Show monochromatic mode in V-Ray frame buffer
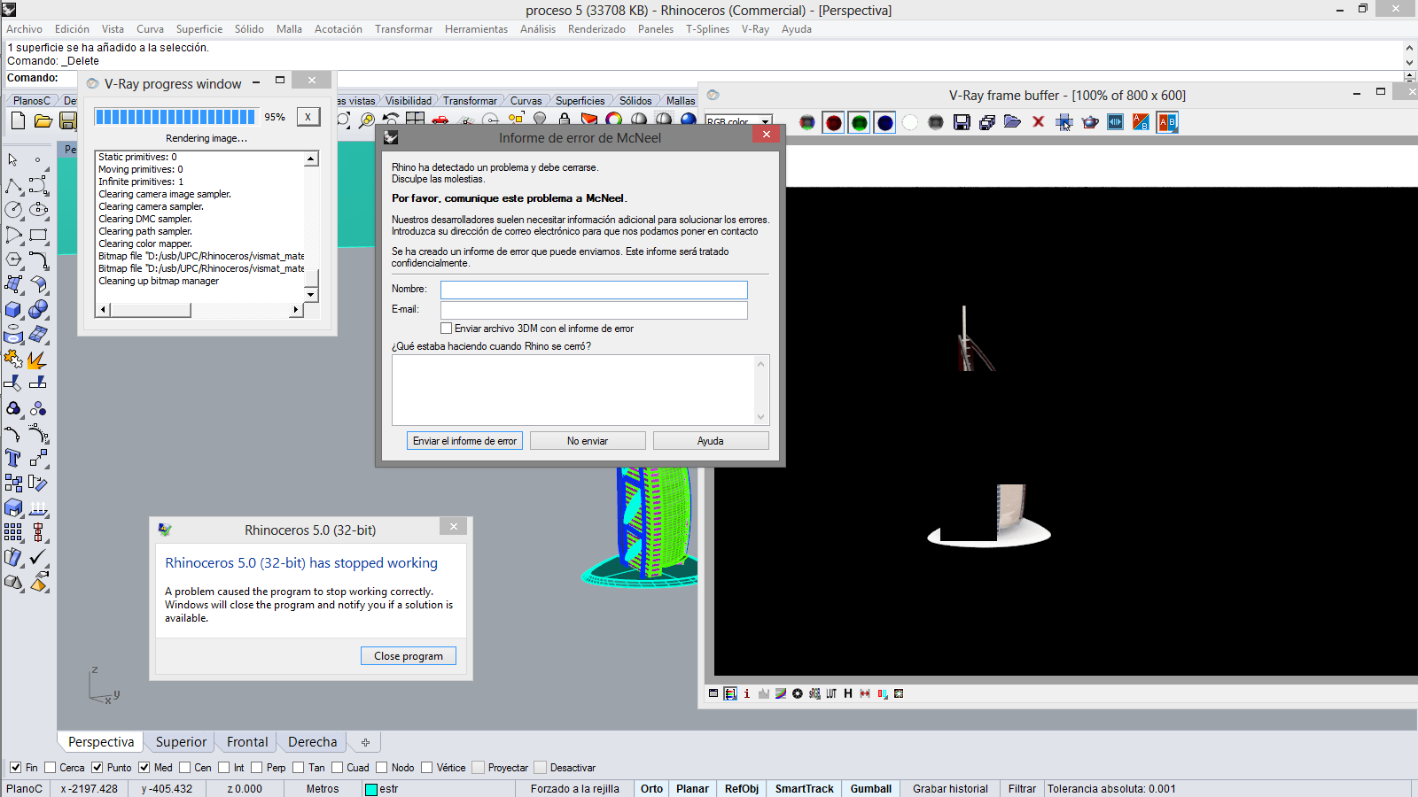 [936, 122]
